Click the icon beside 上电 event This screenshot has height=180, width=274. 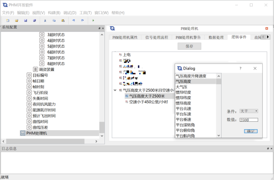click(120, 55)
